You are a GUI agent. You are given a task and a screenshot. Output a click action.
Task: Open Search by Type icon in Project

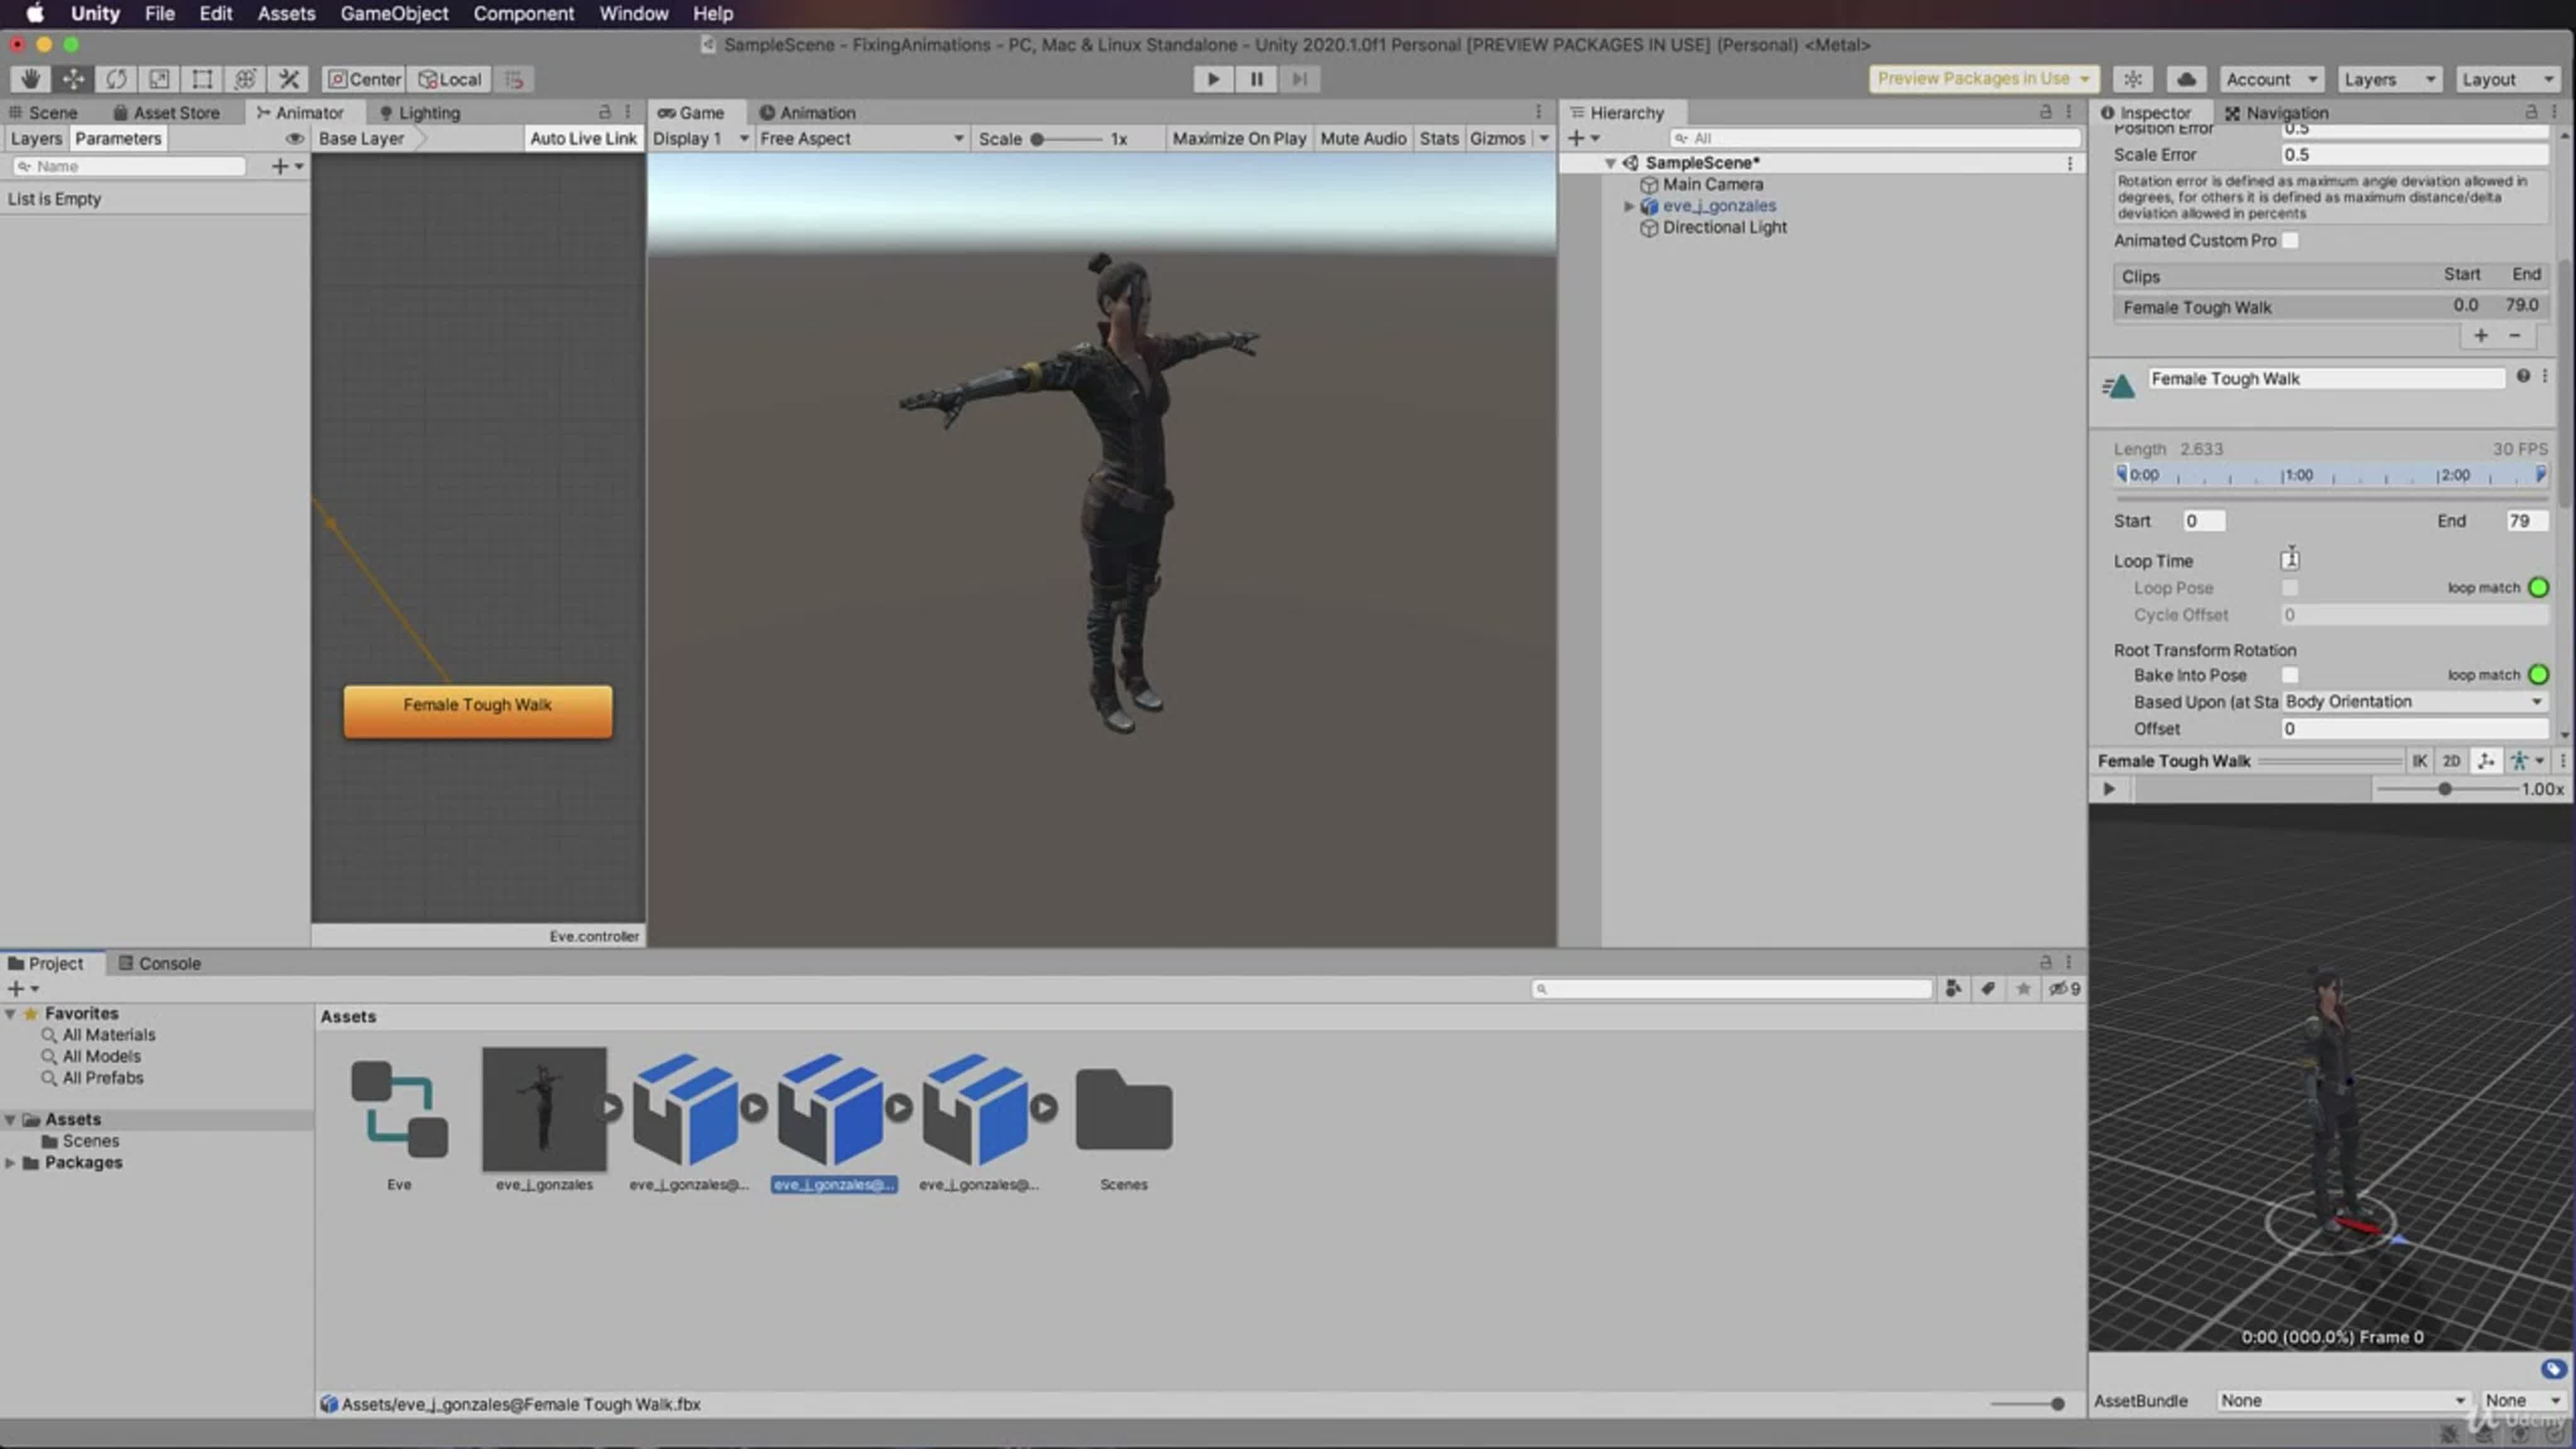tap(1953, 989)
